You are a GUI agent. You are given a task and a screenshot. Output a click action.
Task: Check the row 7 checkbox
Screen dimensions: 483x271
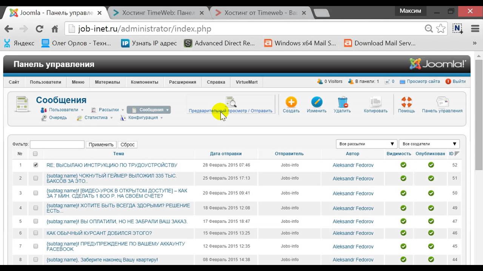pos(35,246)
